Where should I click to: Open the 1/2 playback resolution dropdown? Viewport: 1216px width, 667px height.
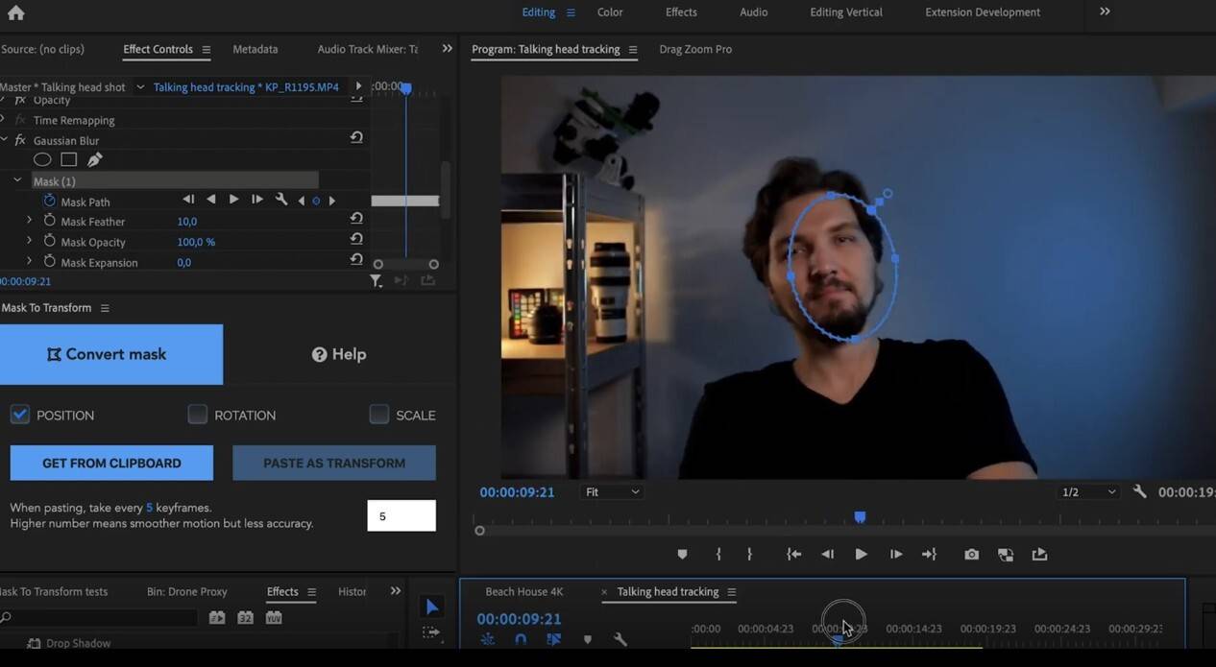pos(1088,492)
